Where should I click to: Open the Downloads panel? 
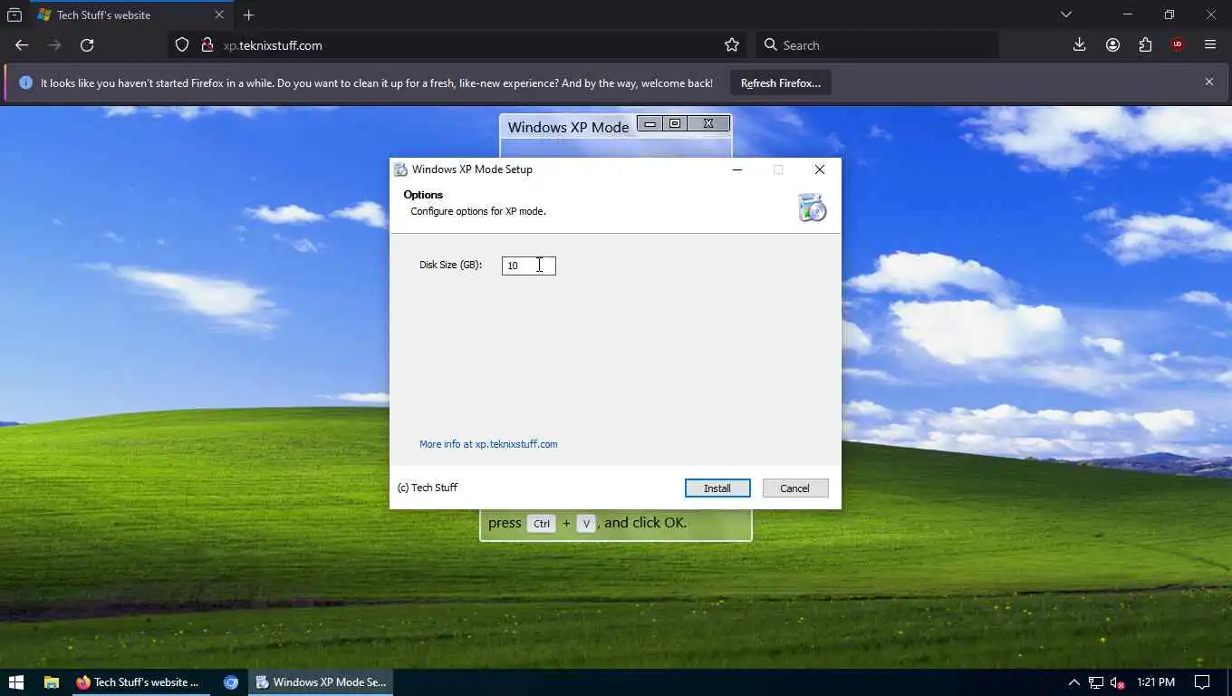[1079, 45]
